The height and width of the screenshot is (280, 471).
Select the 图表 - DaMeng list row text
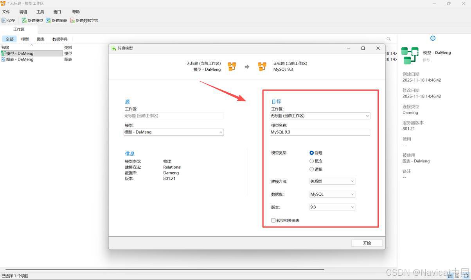click(20, 59)
